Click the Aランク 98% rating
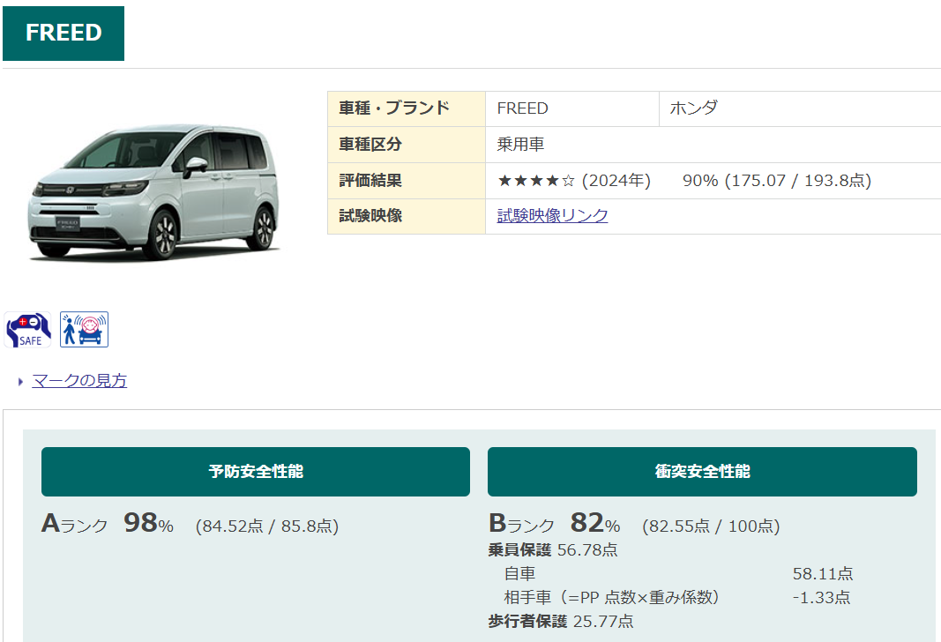941x642 pixels. pyautogui.click(x=108, y=523)
